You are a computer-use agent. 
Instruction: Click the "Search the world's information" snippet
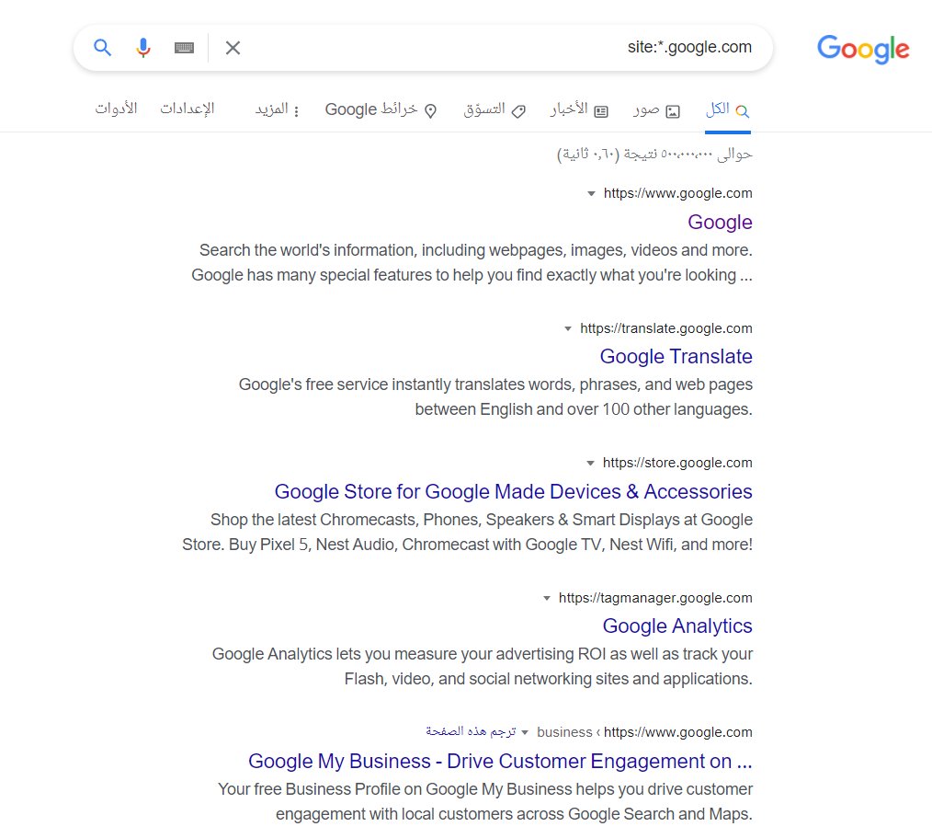pyautogui.click(x=472, y=262)
